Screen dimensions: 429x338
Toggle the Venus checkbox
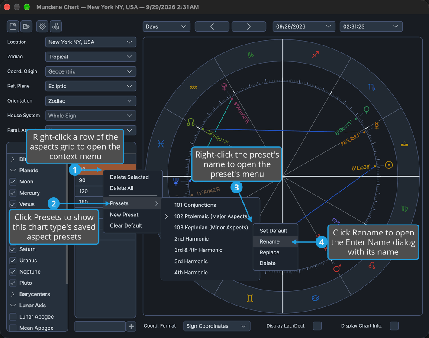[13, 204]
